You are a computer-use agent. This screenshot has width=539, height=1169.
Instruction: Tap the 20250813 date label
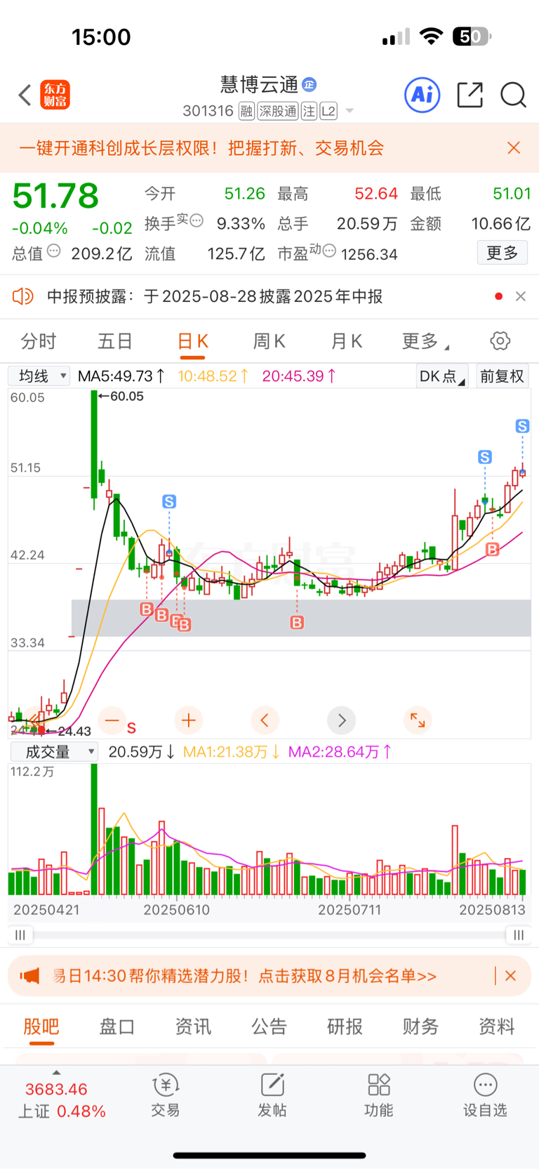492,910
